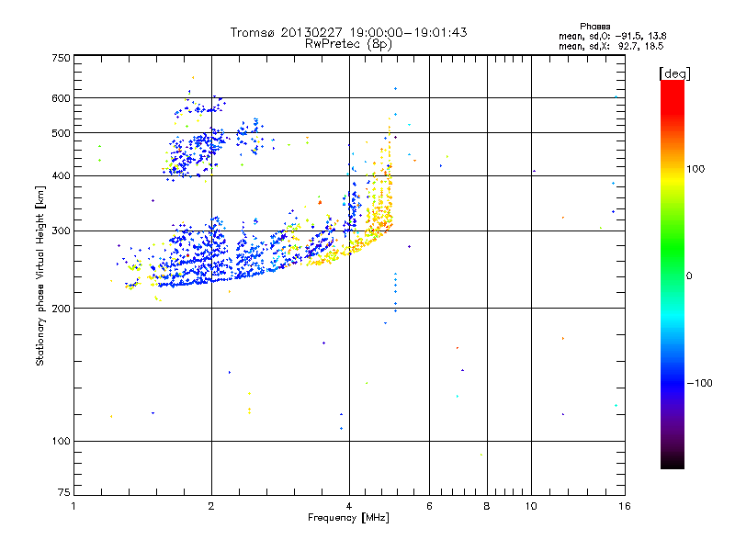Click the height axis tick '500'

[61, 133]
